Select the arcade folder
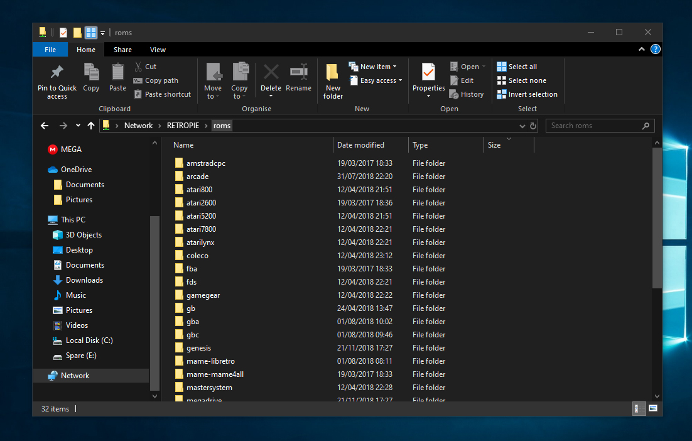The image size is (692, 441). pyautogui.click(x=192, y=177)
